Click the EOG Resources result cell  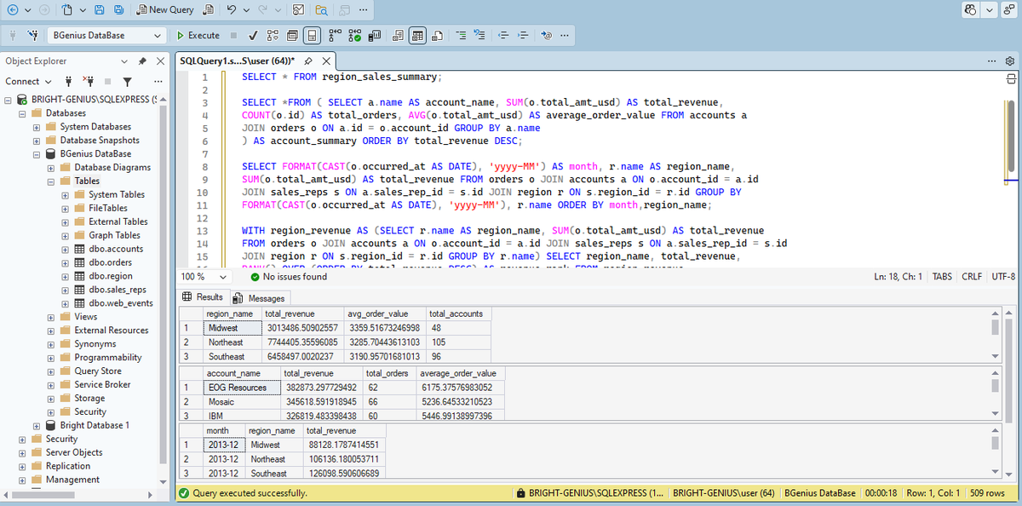tap(241, 388)
